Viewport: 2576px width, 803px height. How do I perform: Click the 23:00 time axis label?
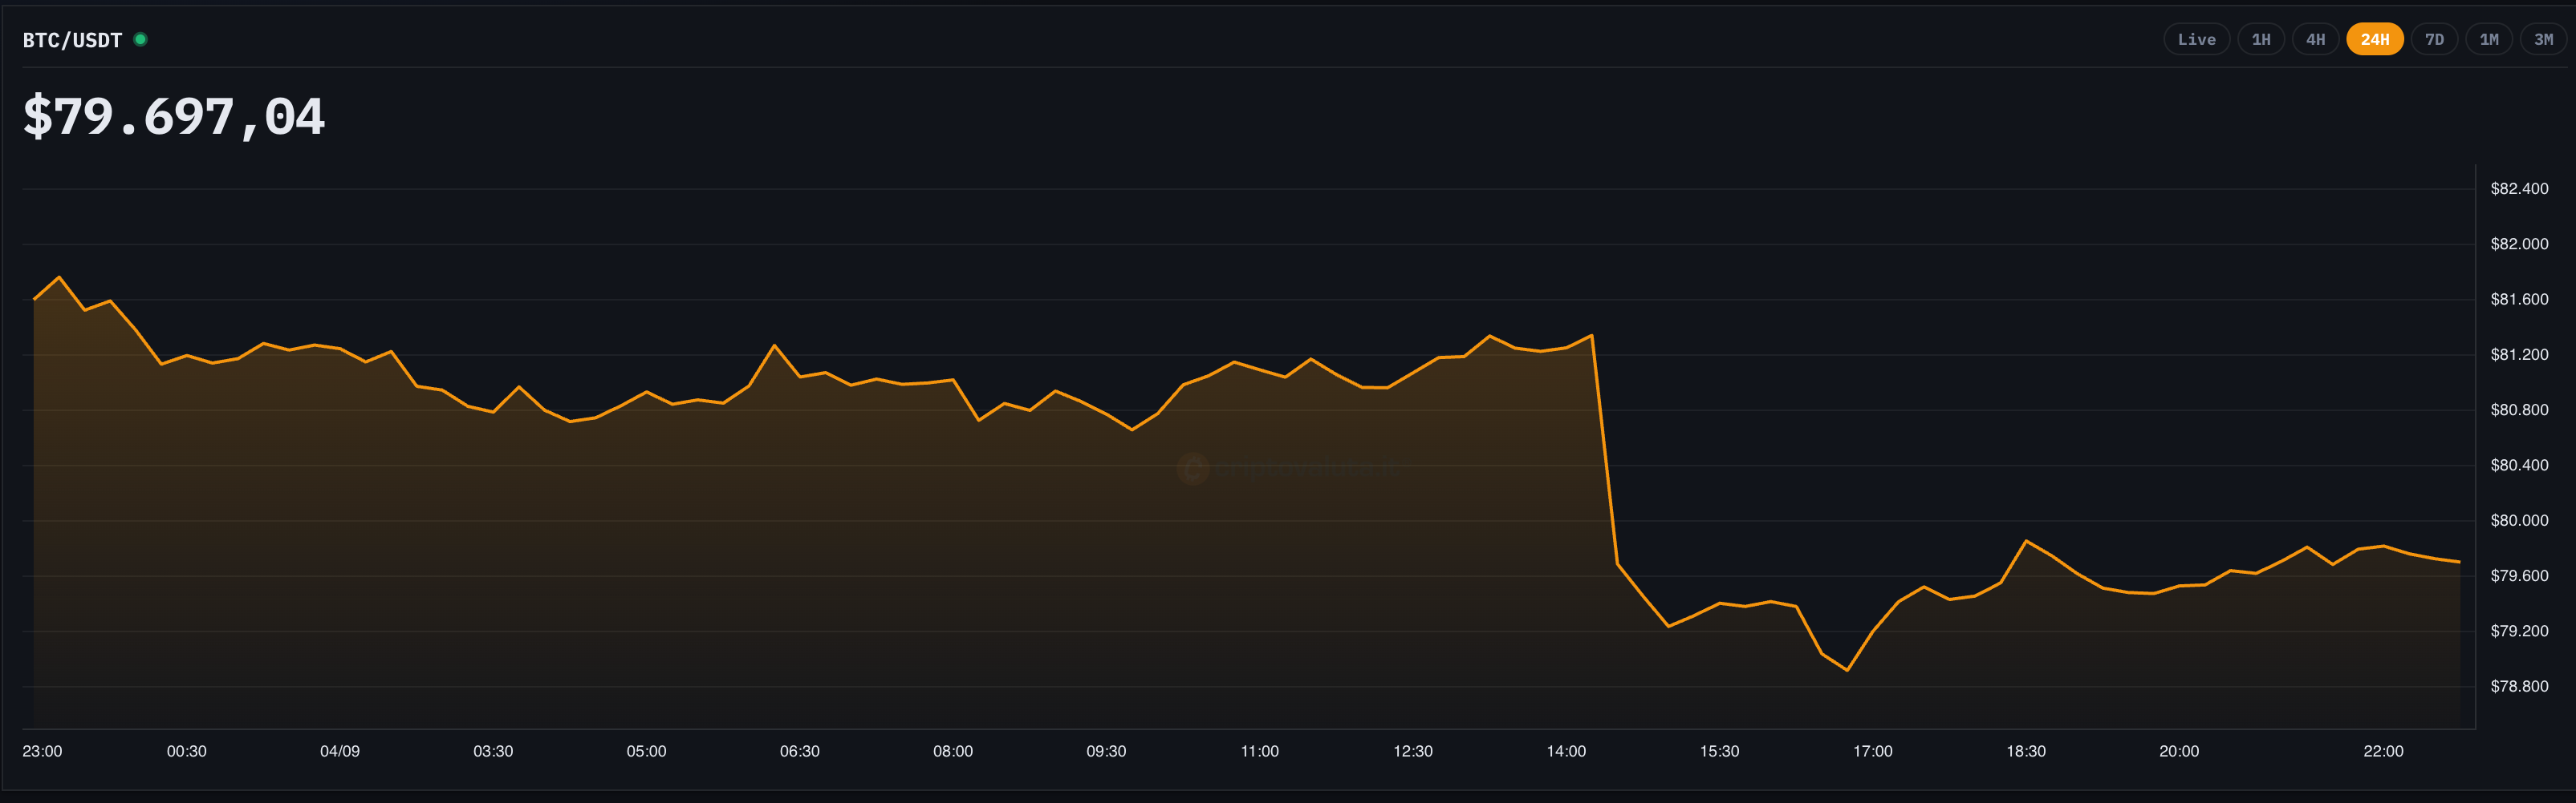[x=42, y=751]
